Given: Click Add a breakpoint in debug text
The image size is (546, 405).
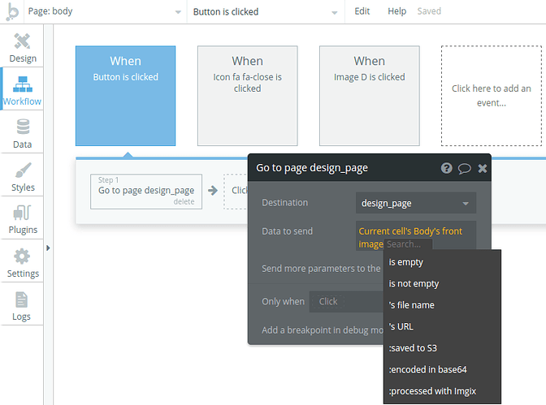Looking at the screenshot, I should (x=323, y=330).
